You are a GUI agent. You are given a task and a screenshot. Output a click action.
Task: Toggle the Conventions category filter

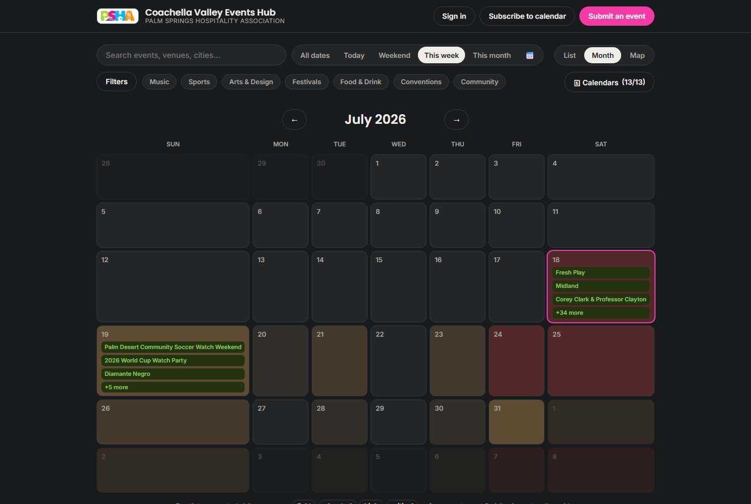coord(421,82)
